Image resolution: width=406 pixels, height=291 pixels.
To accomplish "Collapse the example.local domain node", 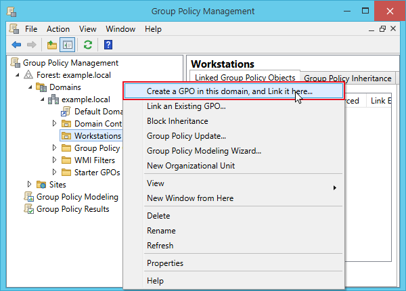I will [x=43, y=99].
